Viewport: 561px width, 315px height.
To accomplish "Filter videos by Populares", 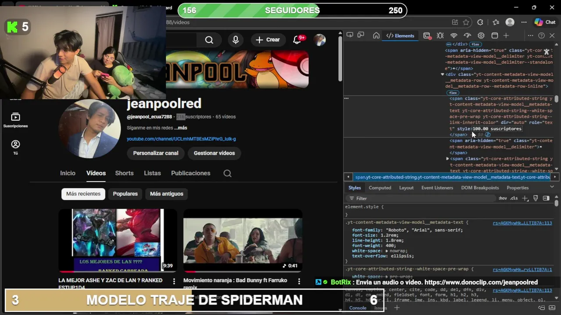I will coord(125,194).
